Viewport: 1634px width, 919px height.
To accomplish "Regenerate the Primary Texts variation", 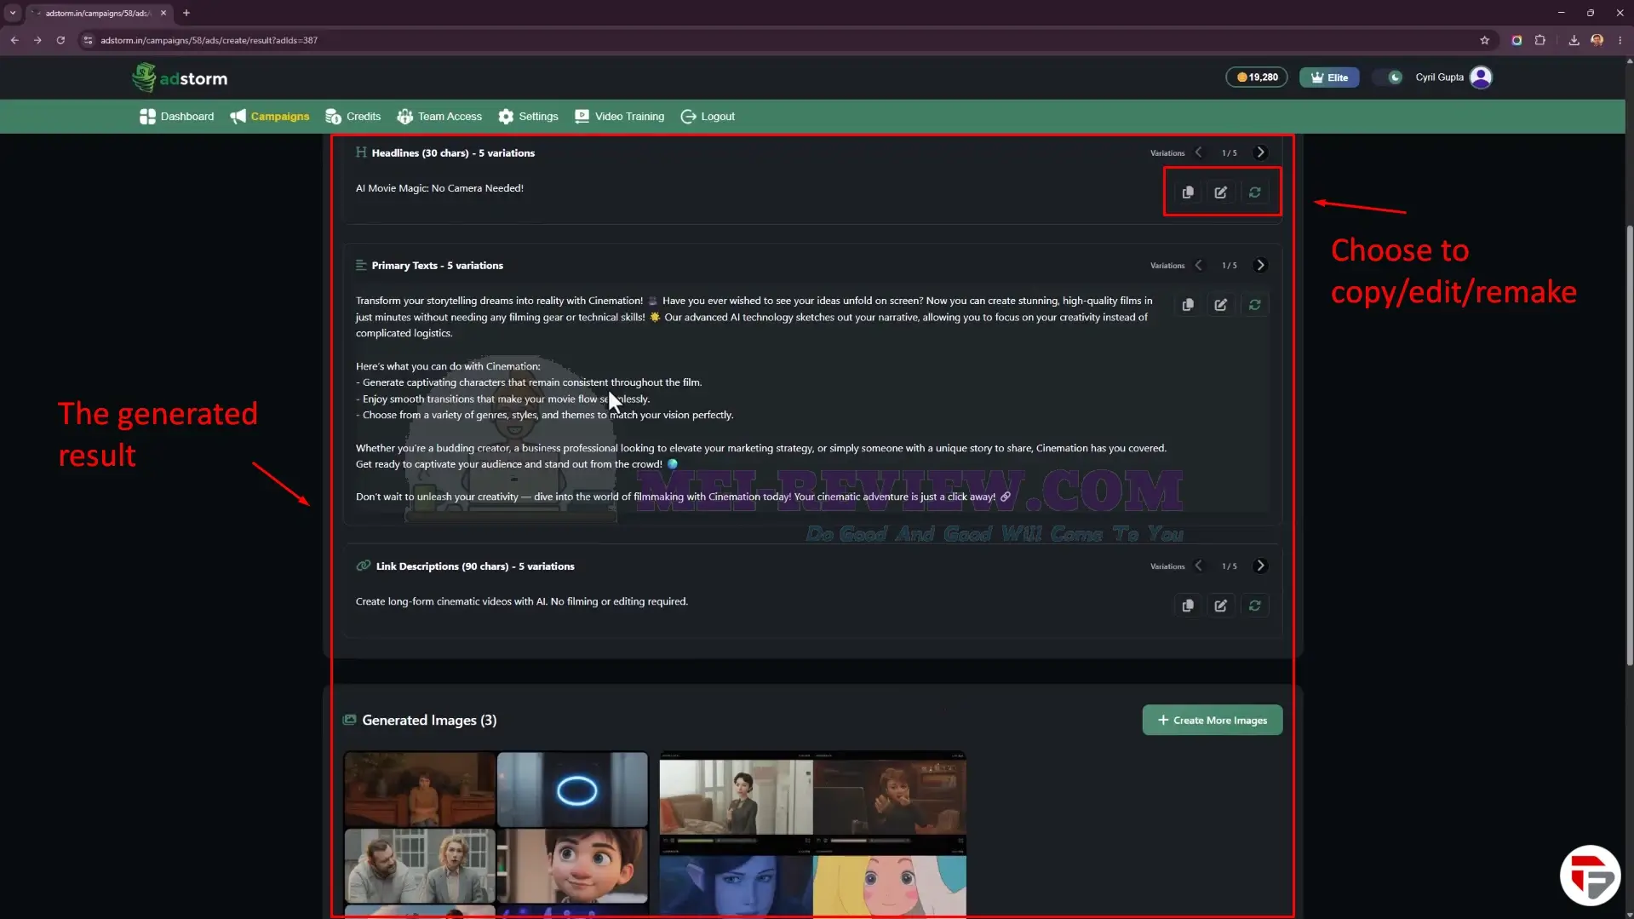I will (1255, 305).
